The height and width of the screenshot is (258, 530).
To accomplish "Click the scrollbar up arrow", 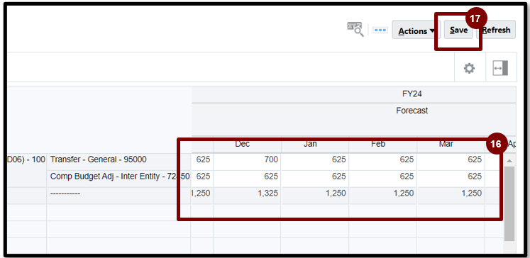I will click(x=509, y=161).
